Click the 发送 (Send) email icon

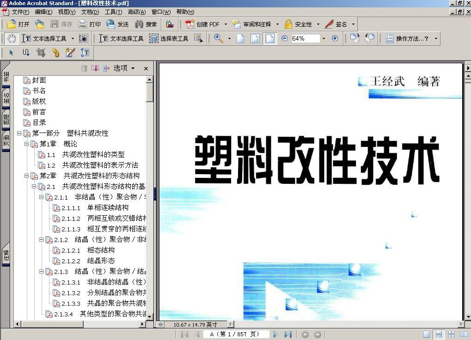(110, 24)
